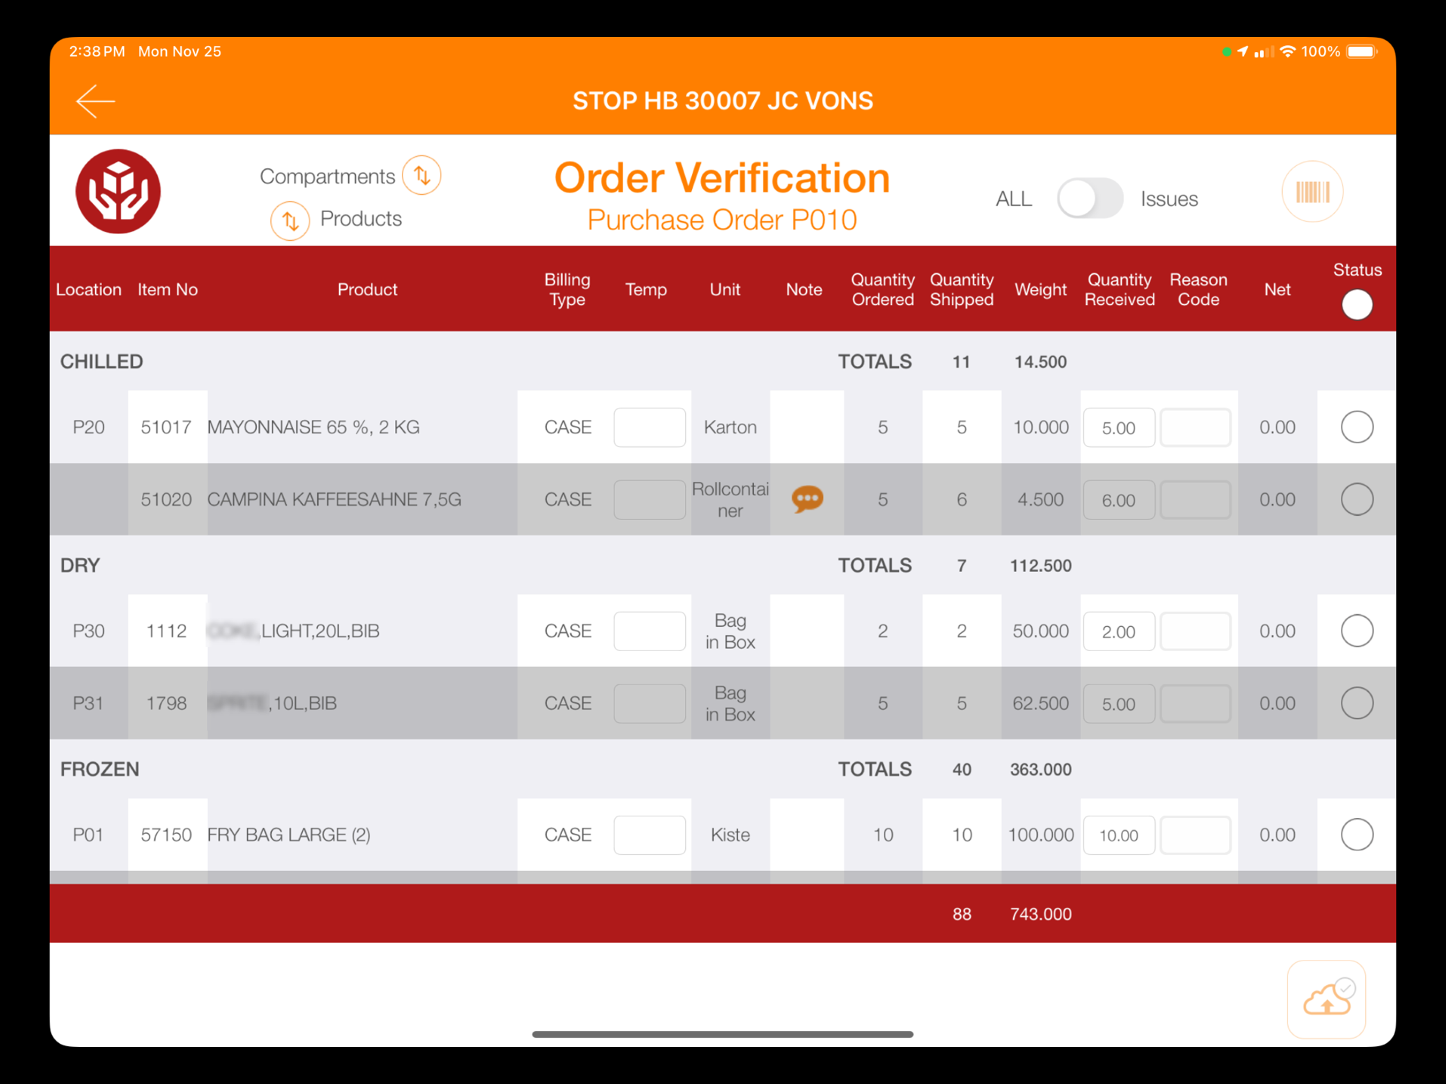Mark item 1112 LIGHT,20L,BIB status circle
Image resolution: width=1446 pixels, height=1084 pixels.
pyautogui.click(x=1357, y=631)
